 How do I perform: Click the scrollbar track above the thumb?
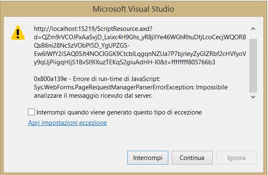(x=253, y=36)
